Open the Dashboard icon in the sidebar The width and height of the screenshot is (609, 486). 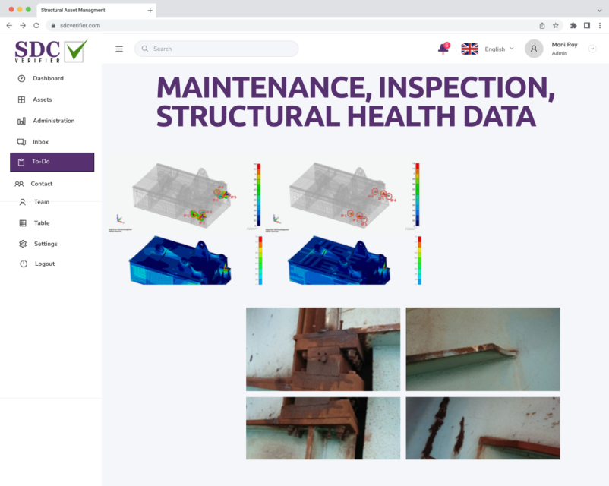[x=22, y=78]
